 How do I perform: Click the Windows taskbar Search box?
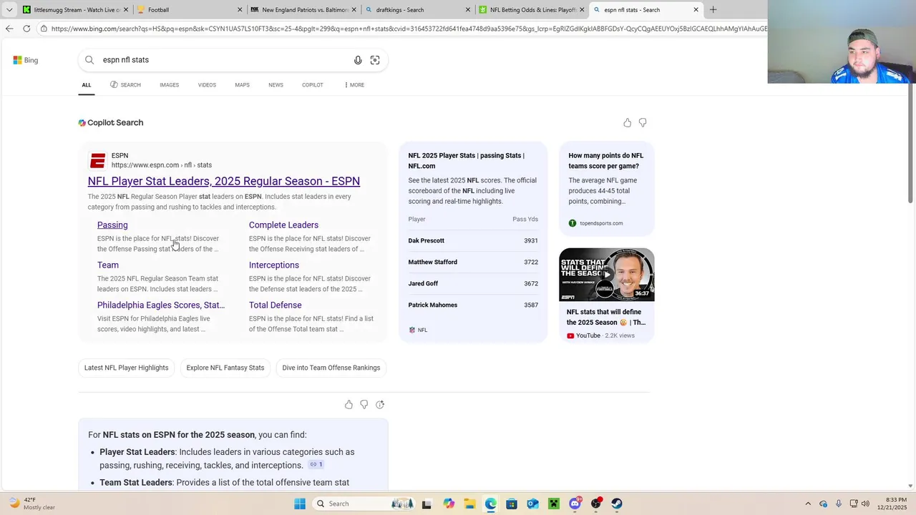(365, 504)
